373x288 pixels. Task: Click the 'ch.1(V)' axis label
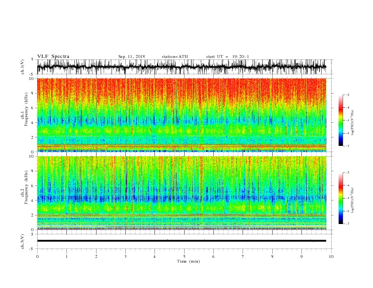coord(23,67)
